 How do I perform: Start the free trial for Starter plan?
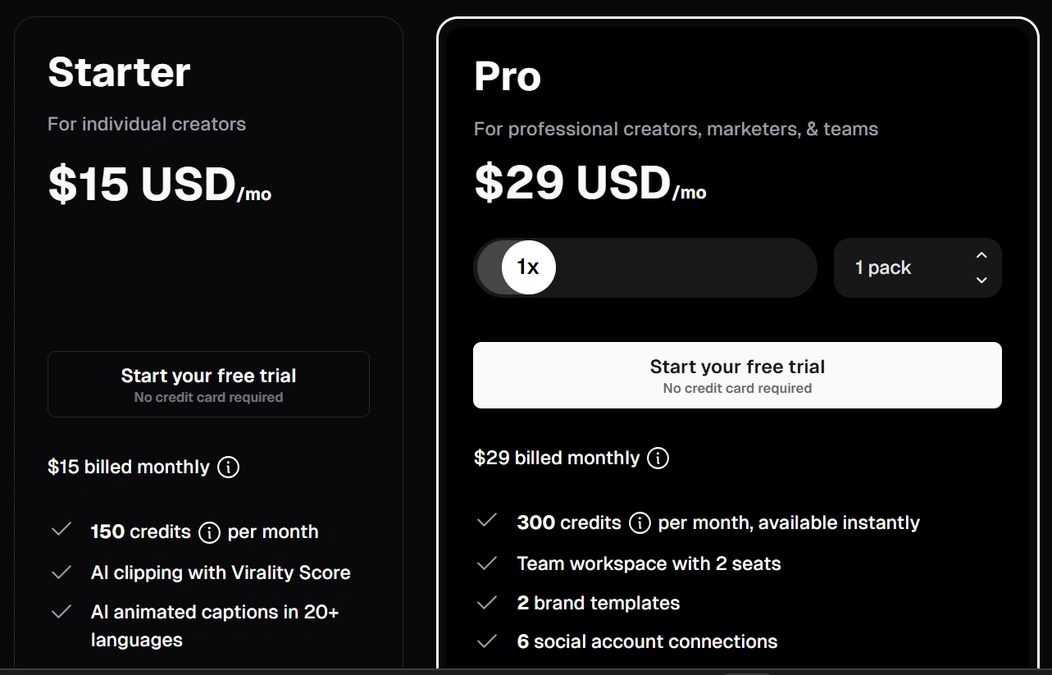pyautogui.click(x=208, y=385)
